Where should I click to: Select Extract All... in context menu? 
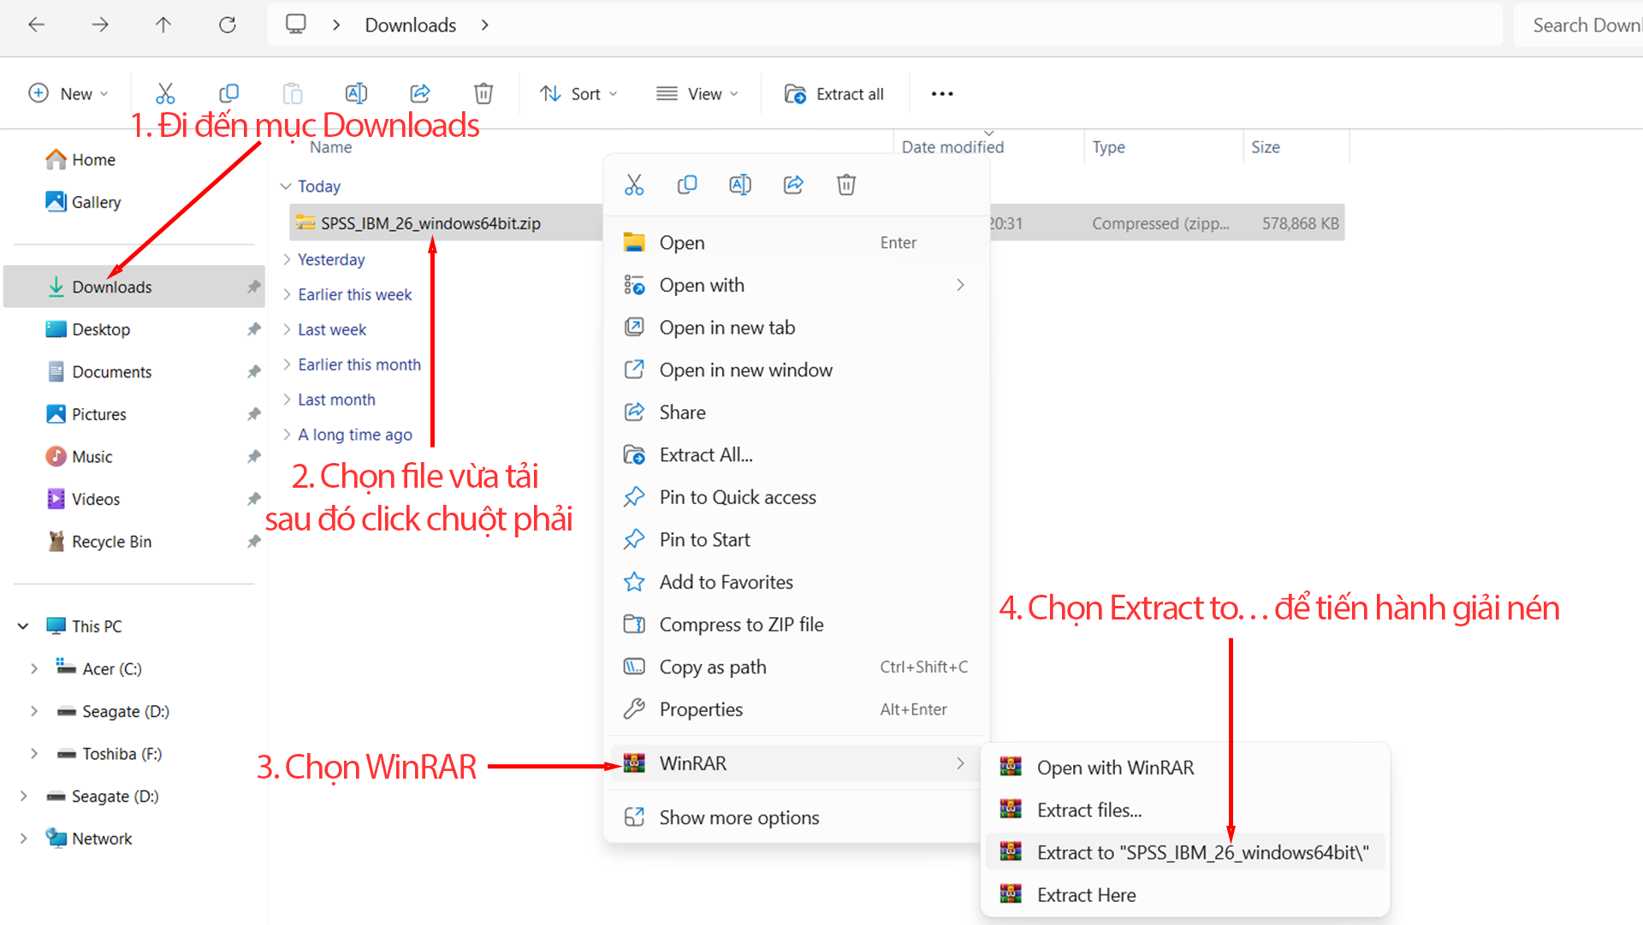798,455
